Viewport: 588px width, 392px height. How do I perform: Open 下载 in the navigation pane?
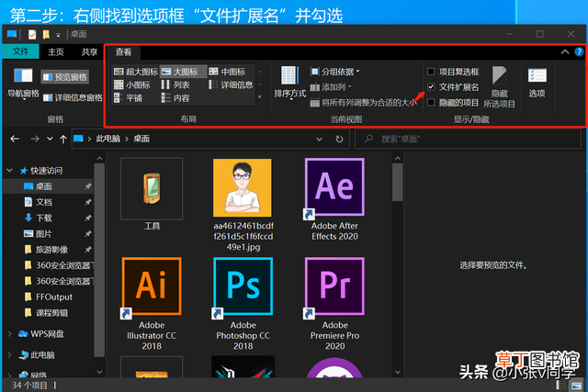(x=44, y=218)
